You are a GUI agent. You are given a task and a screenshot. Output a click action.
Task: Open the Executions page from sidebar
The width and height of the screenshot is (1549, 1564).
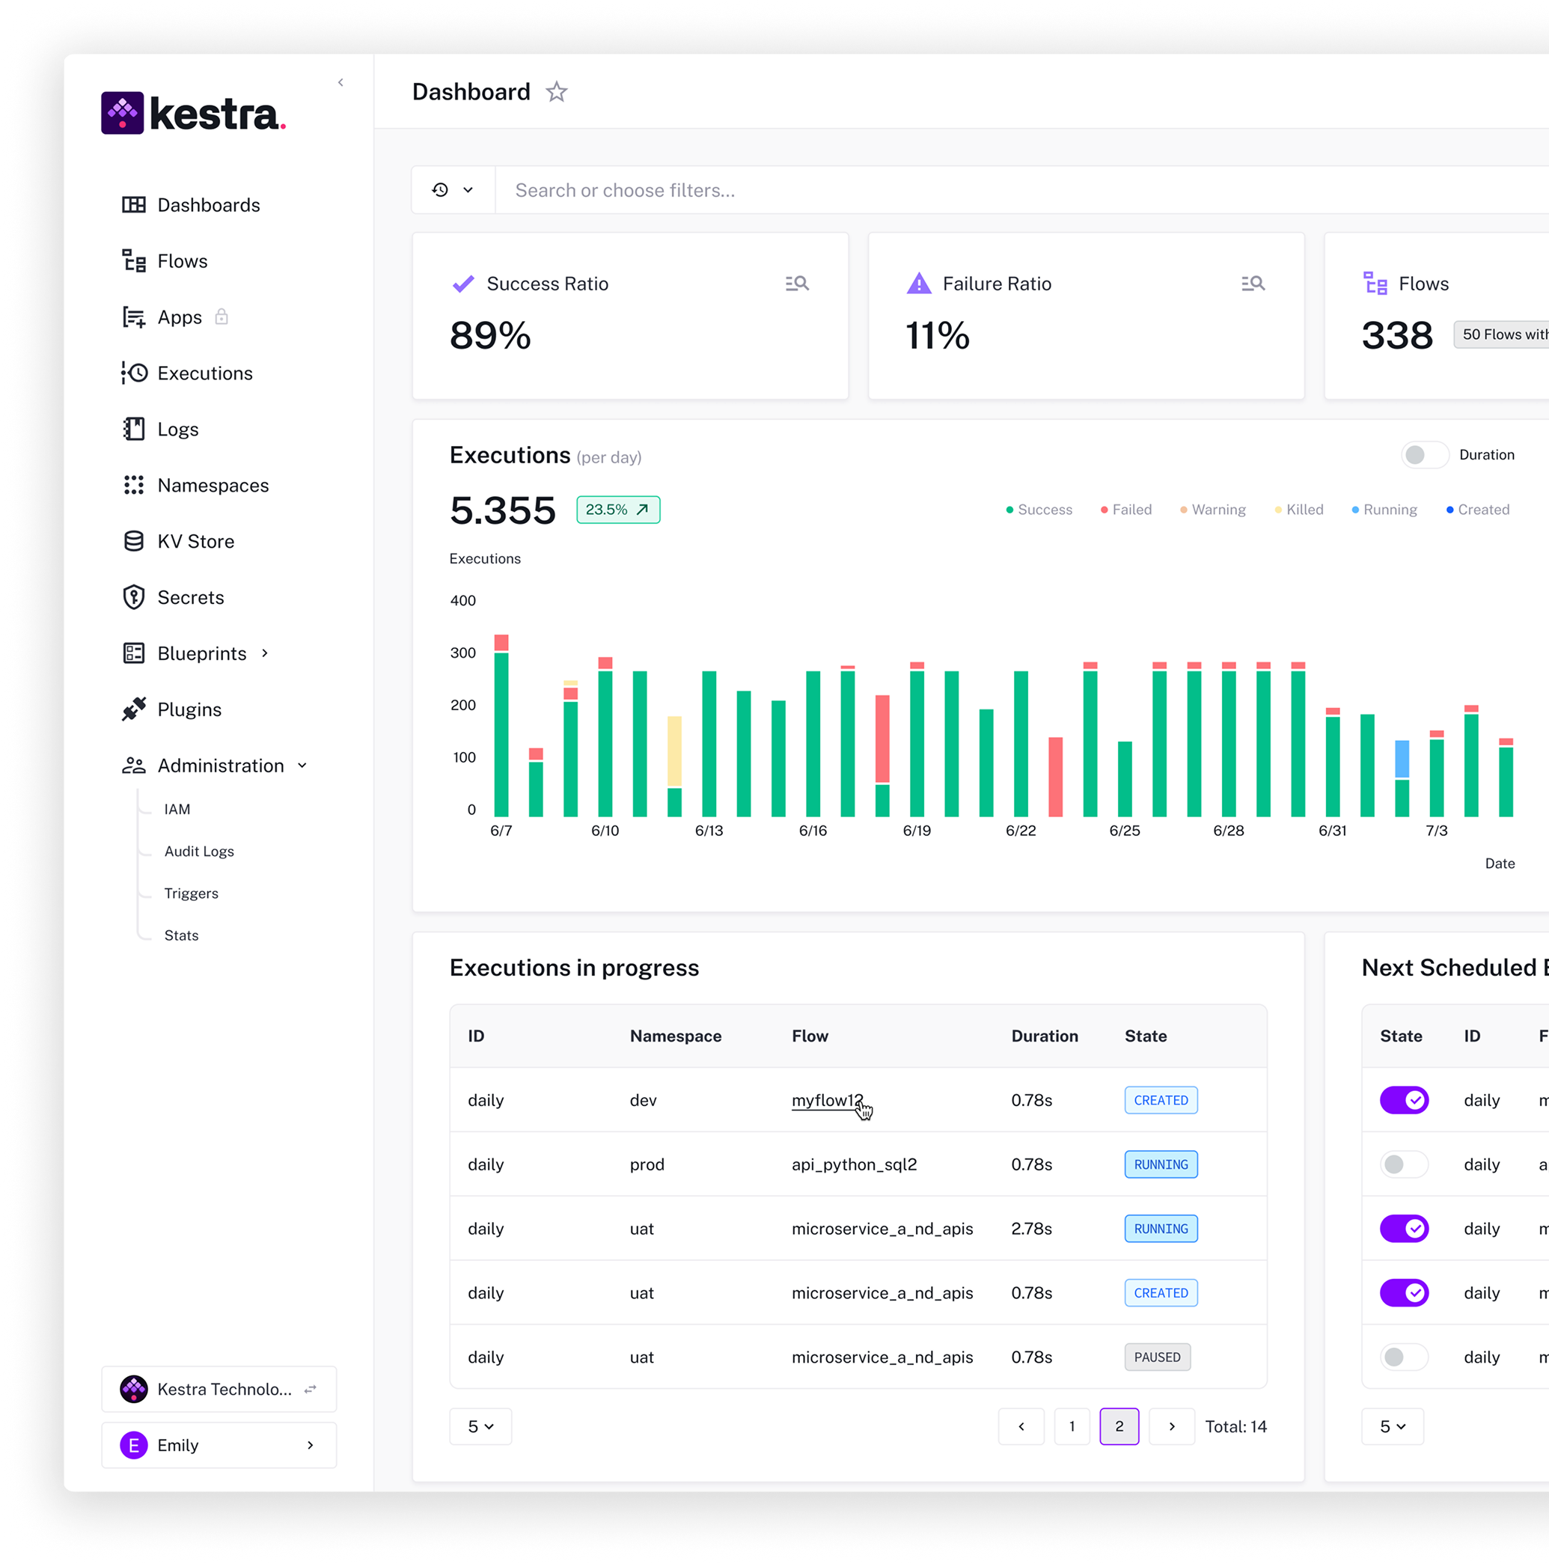click(205, 373)
